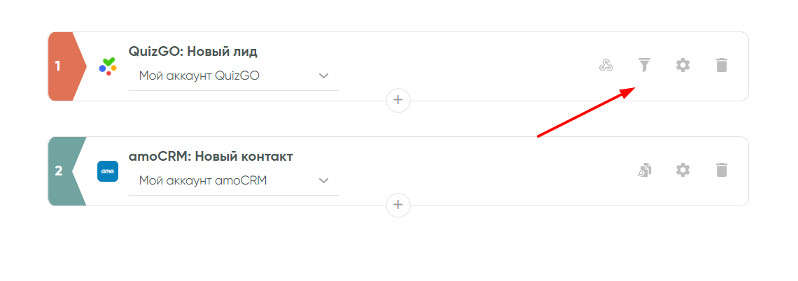
Task: Expand chevron next to Мой аккаунт amoCRM
Action: (323, 180)
